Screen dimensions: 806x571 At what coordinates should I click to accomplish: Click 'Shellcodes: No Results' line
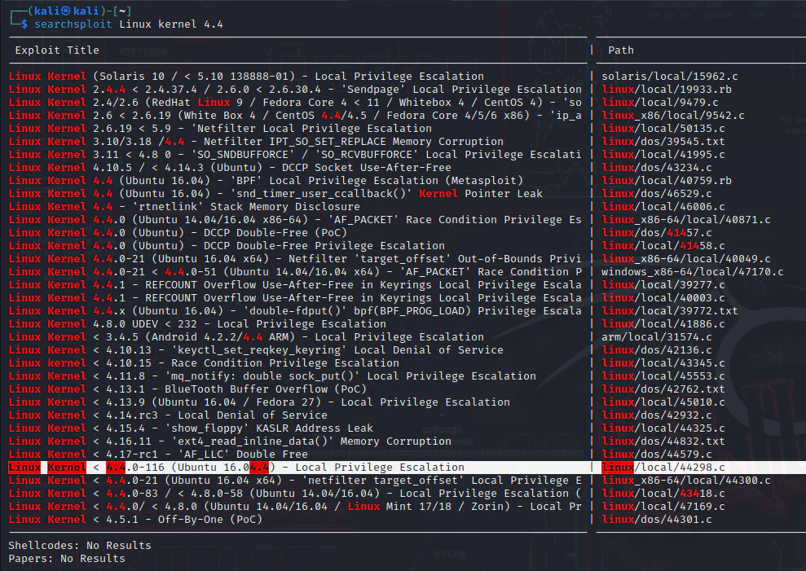[x=80, y=545]
